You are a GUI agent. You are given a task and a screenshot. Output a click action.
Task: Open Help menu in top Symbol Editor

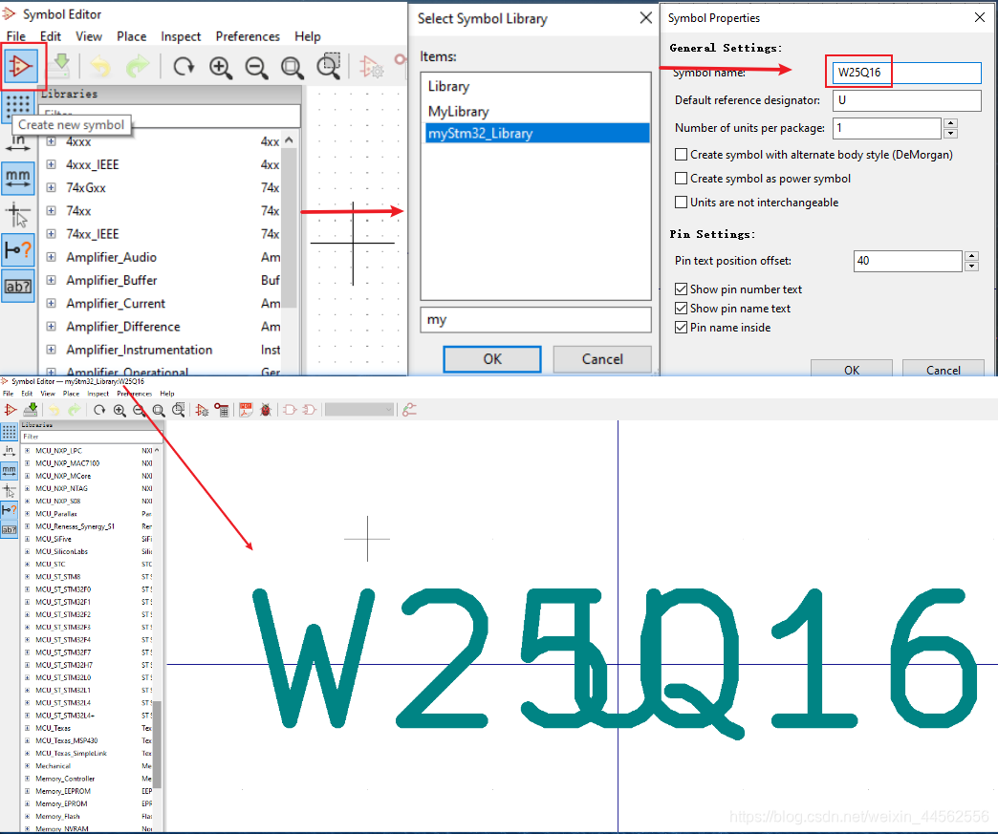tap(308, 36)
